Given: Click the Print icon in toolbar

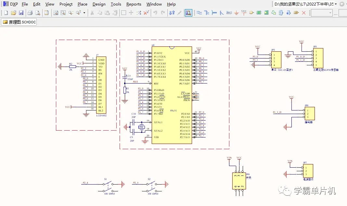Looking at the screenshot, I should [30, 13].
